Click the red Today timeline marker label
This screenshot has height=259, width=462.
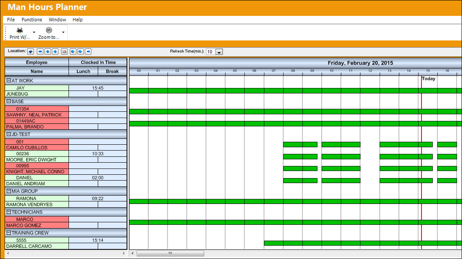429,78
